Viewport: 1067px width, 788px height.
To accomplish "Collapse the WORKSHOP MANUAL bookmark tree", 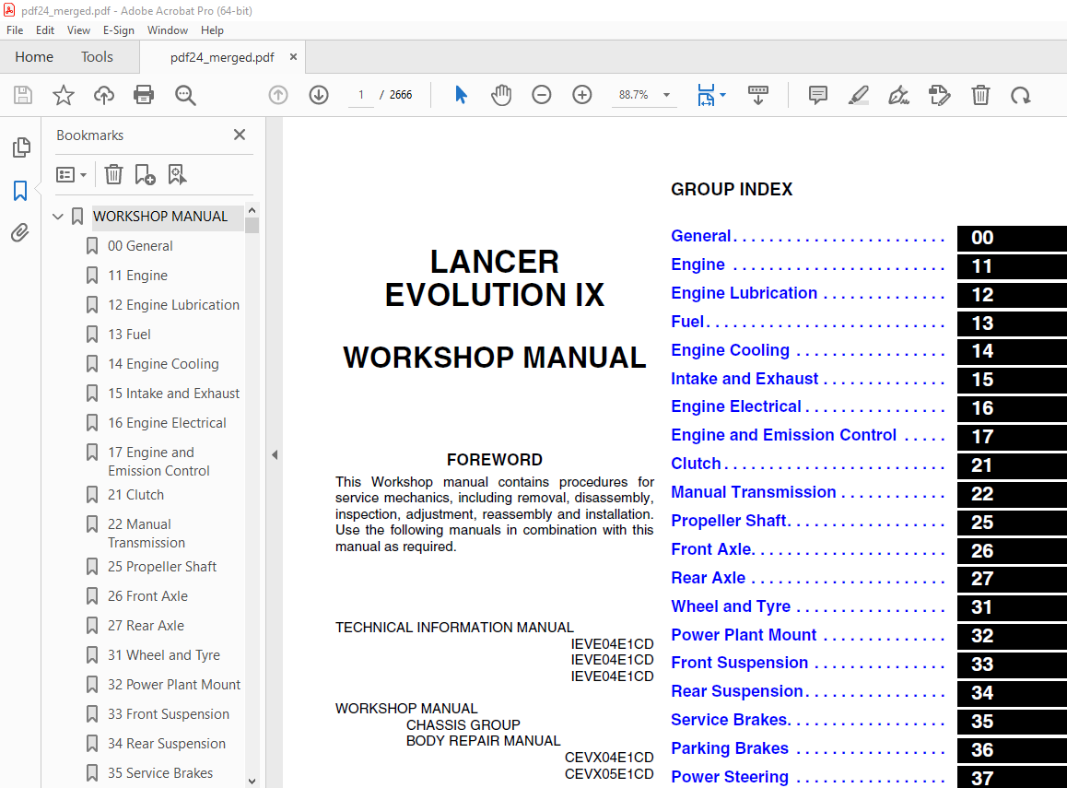I will (58, 217).
